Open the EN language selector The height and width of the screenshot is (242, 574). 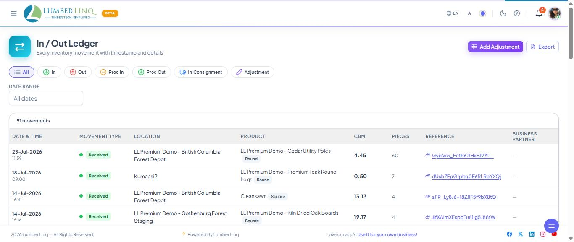(x=453, y=13)
